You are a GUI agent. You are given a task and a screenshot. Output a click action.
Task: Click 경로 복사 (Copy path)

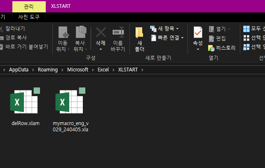click(14, 38)
